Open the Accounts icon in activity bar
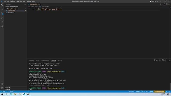 (x=2, y=84)
